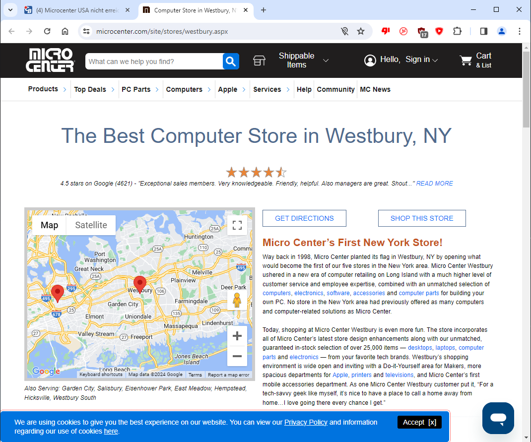Open the shopping cart icon

[465, 60]
